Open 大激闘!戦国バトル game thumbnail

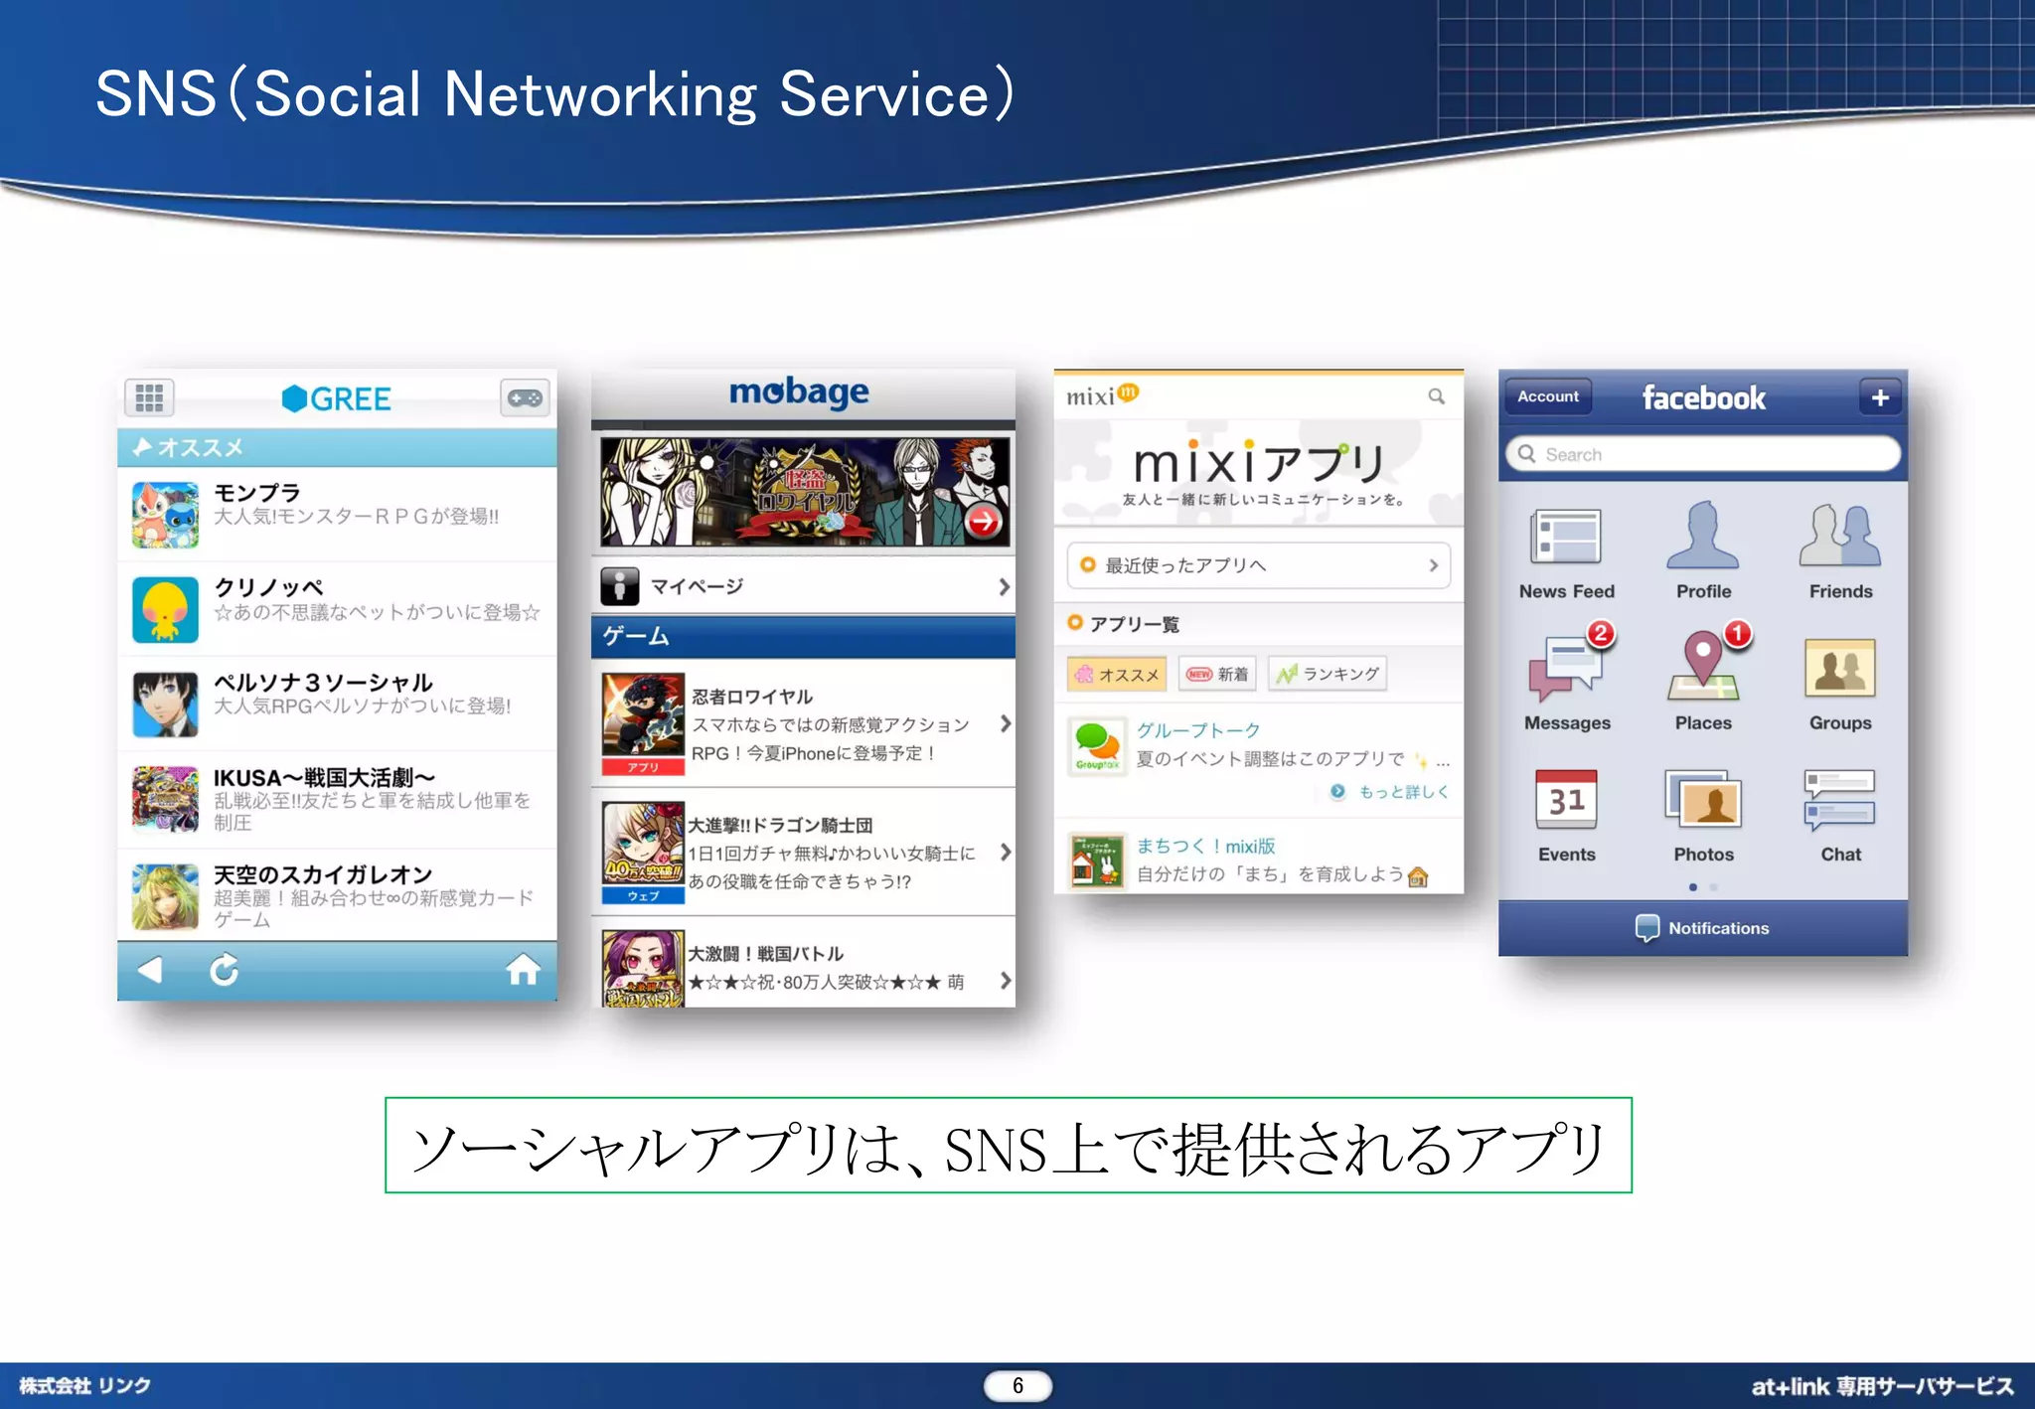pos(643,968)
